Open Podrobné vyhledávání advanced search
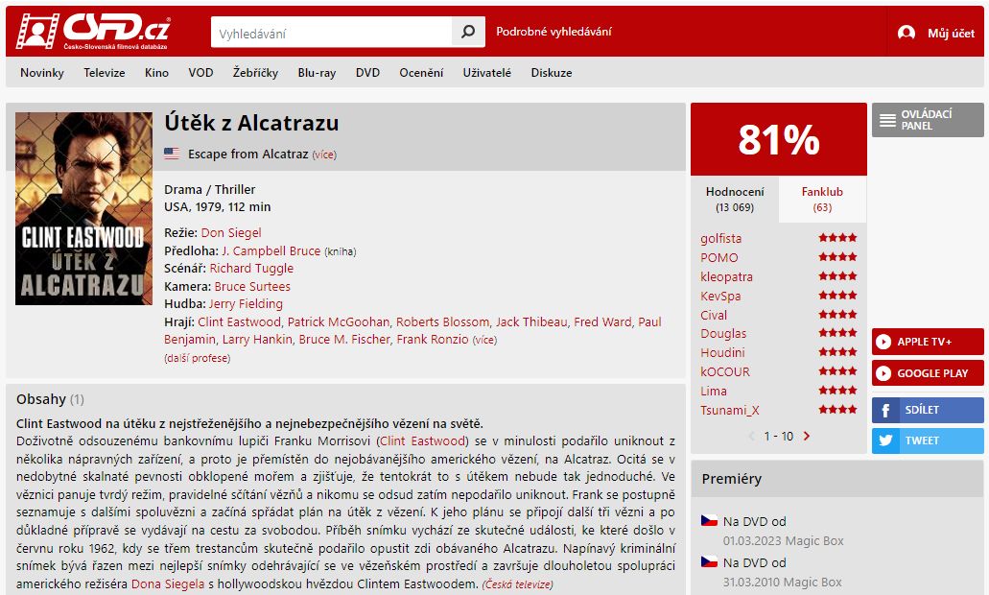Screen dimensions: 989x595 [553, 32]
